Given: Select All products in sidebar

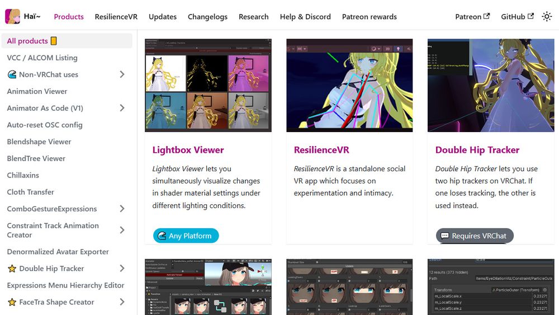Looking at the screenshot, I should 67,41.
